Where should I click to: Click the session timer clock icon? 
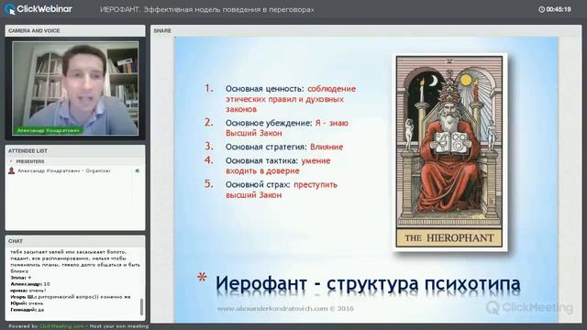541,9
